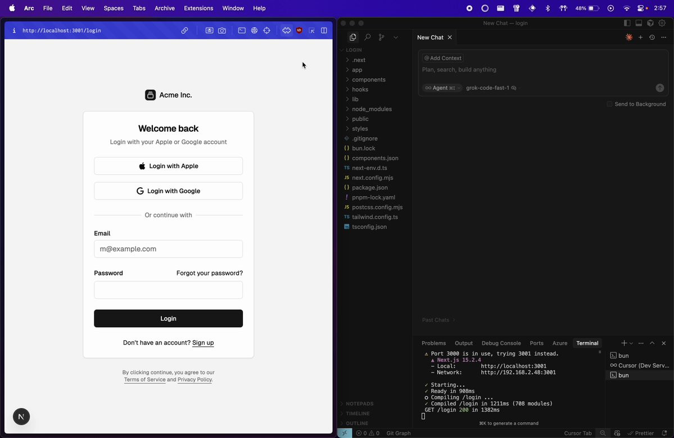
Task: Click the Next.js dev tools N badge
Action: (x=21, y=417)
